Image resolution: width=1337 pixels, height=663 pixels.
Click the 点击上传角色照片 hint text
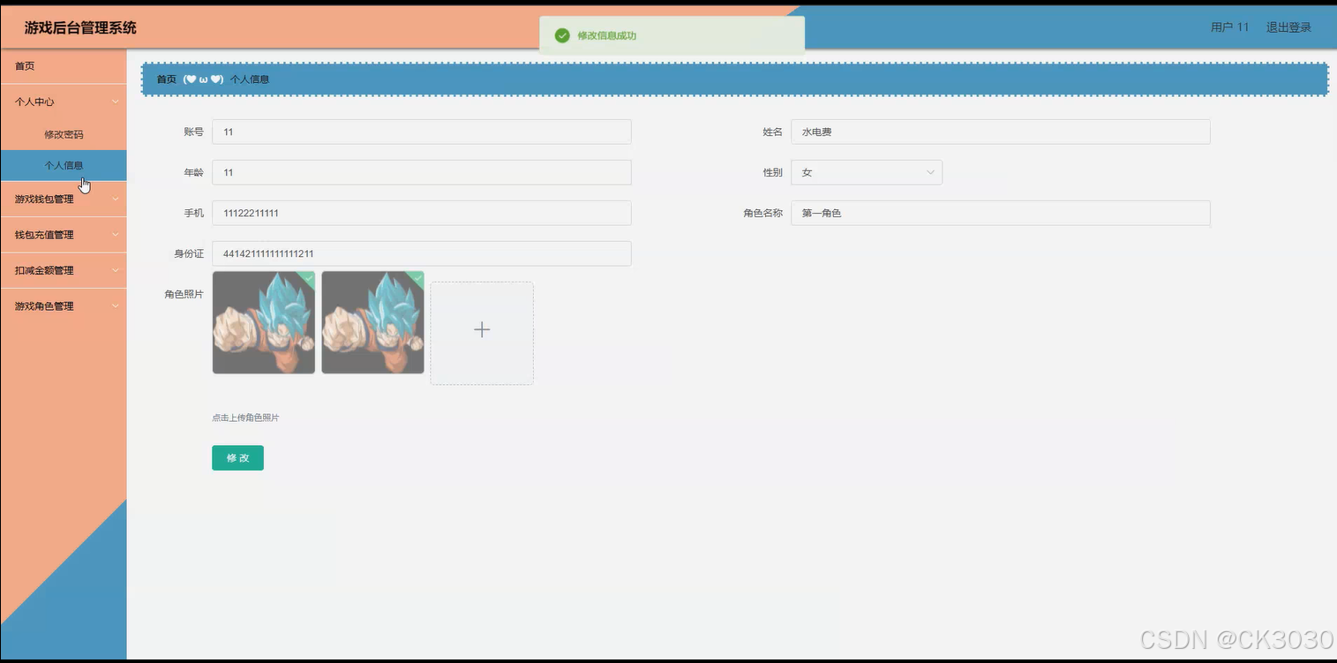[x=245, y=418]
